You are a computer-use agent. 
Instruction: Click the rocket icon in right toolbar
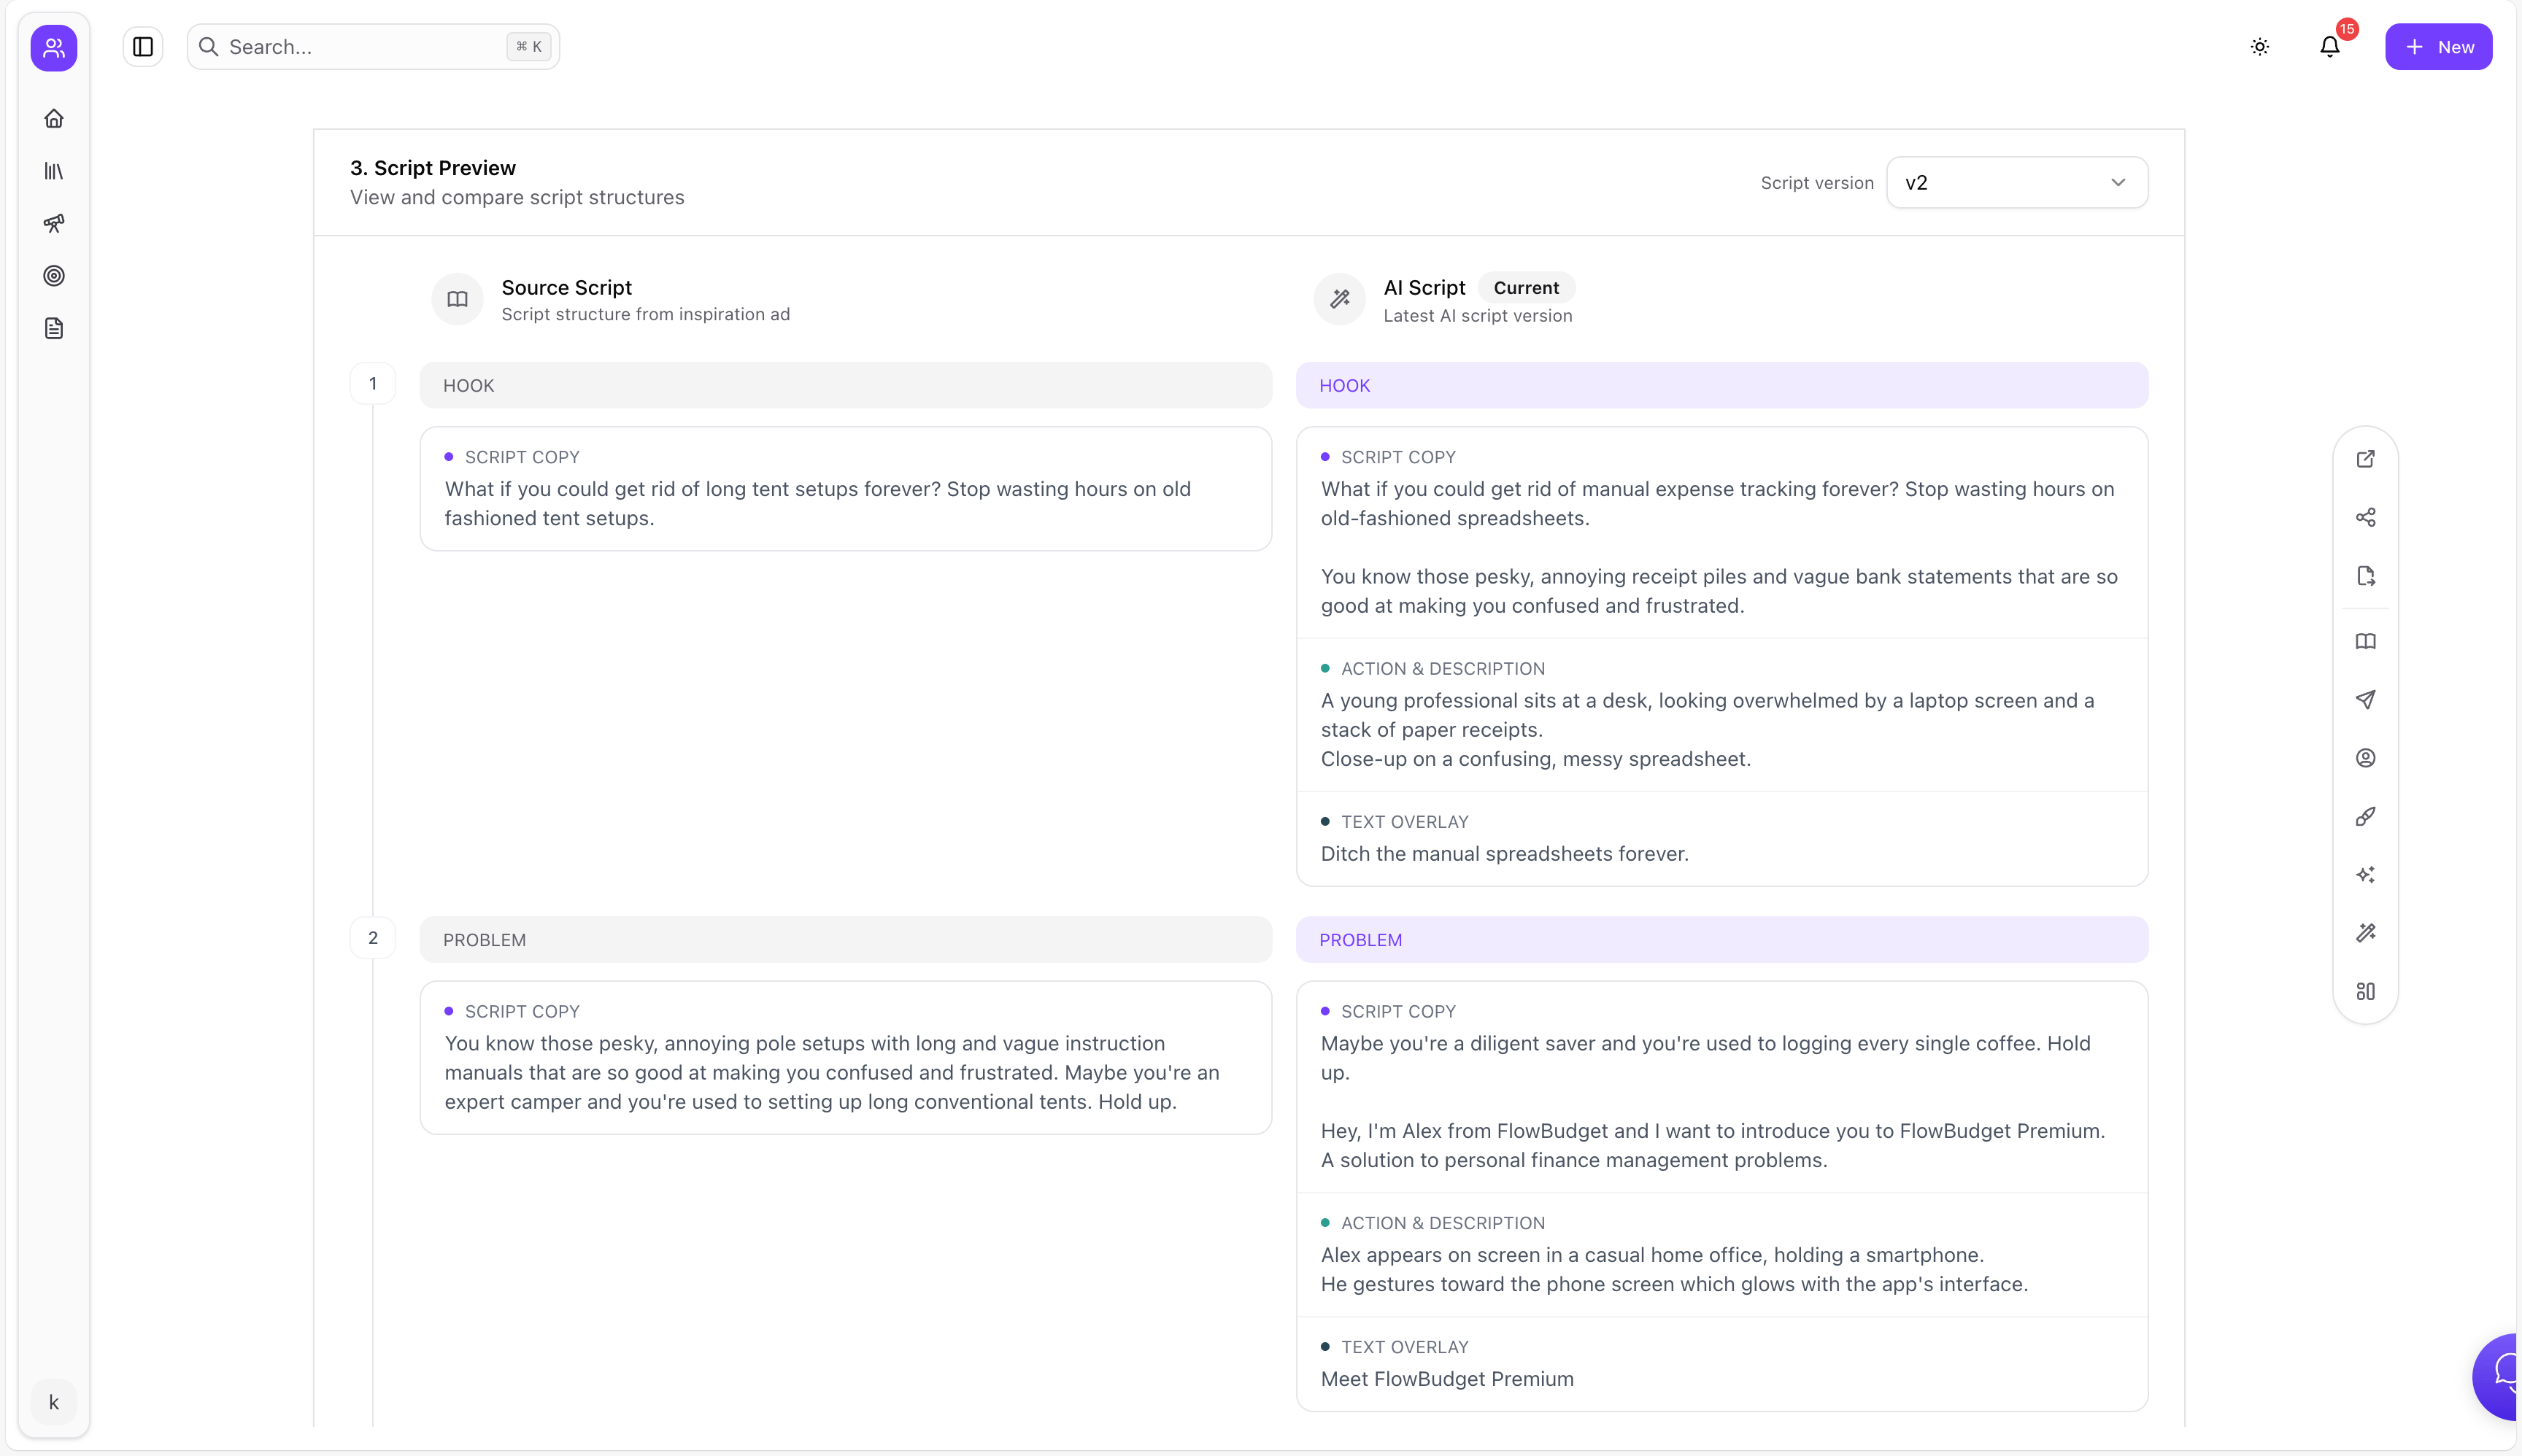[x=2365, y=816]
